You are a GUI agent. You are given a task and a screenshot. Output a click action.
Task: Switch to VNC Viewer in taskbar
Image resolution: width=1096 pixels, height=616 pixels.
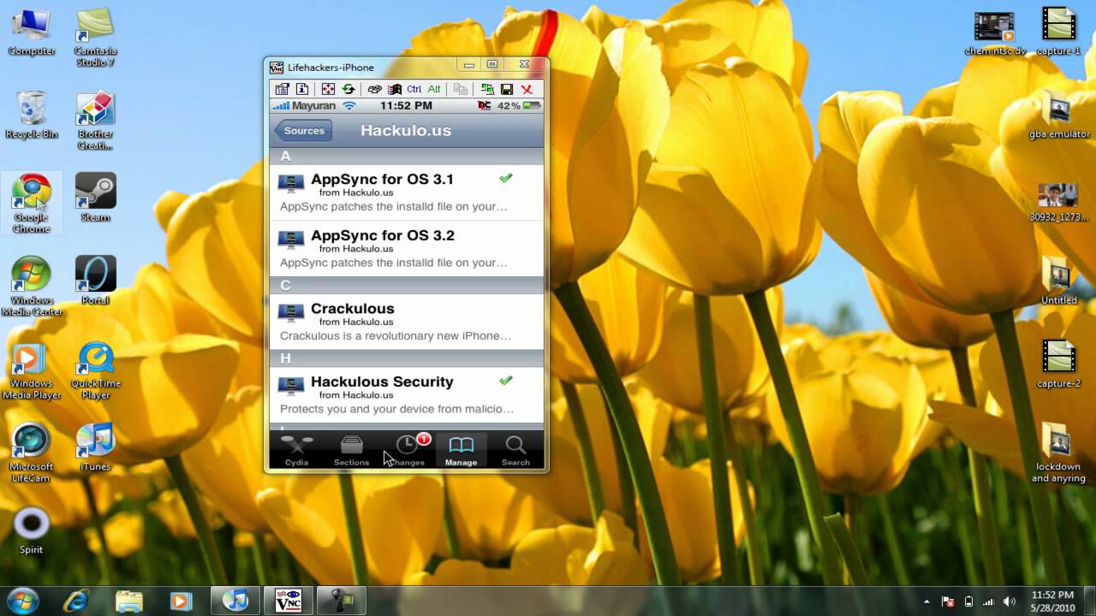[289, 601]
